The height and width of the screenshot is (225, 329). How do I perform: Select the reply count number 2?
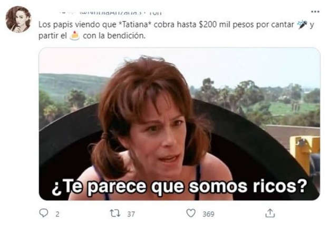[x=57, y=214]
